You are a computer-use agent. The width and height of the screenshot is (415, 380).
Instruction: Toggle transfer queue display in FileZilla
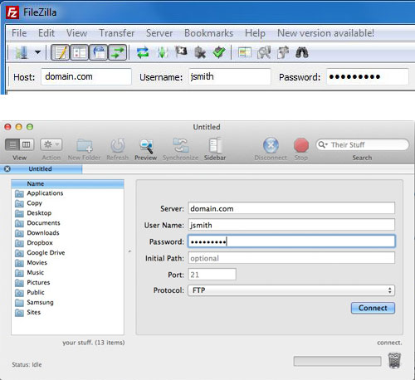pos(118,52)
